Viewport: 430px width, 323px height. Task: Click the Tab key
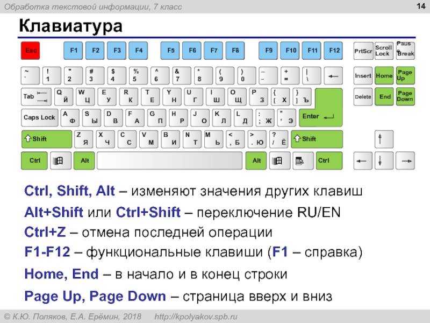[x=36, y=97]
